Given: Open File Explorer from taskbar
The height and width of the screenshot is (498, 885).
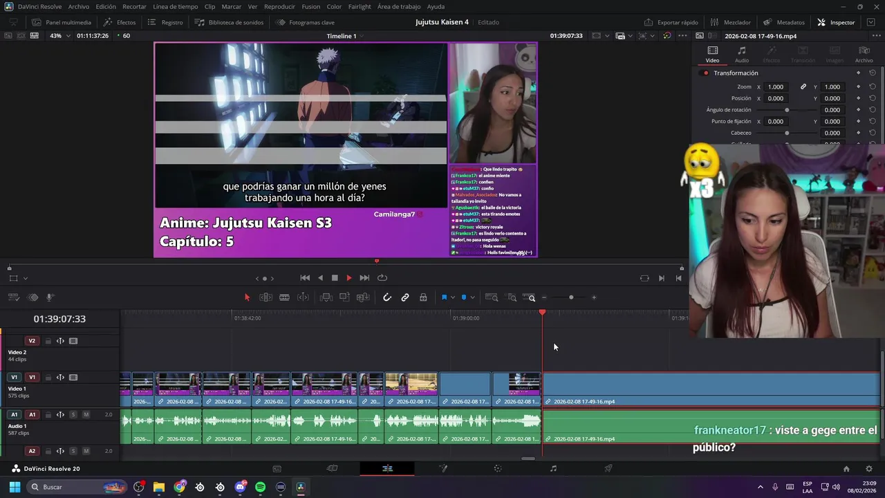Looking at the screenshot, I should (x=159, y=487).
